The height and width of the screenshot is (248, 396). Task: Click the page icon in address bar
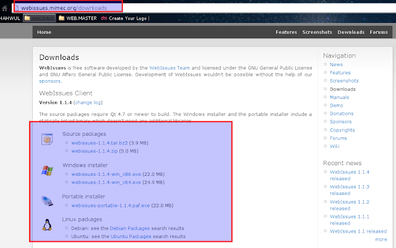pyautogui.click(x=17, y=8)
